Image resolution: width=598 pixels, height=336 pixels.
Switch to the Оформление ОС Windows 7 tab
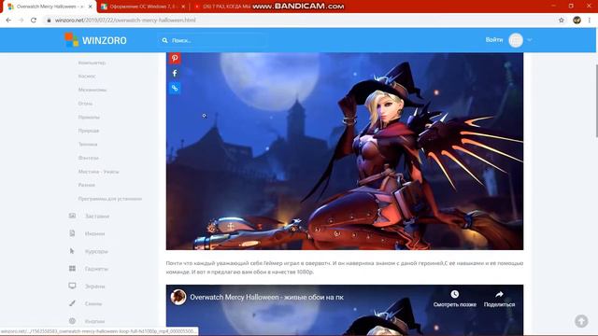(142, 7)
